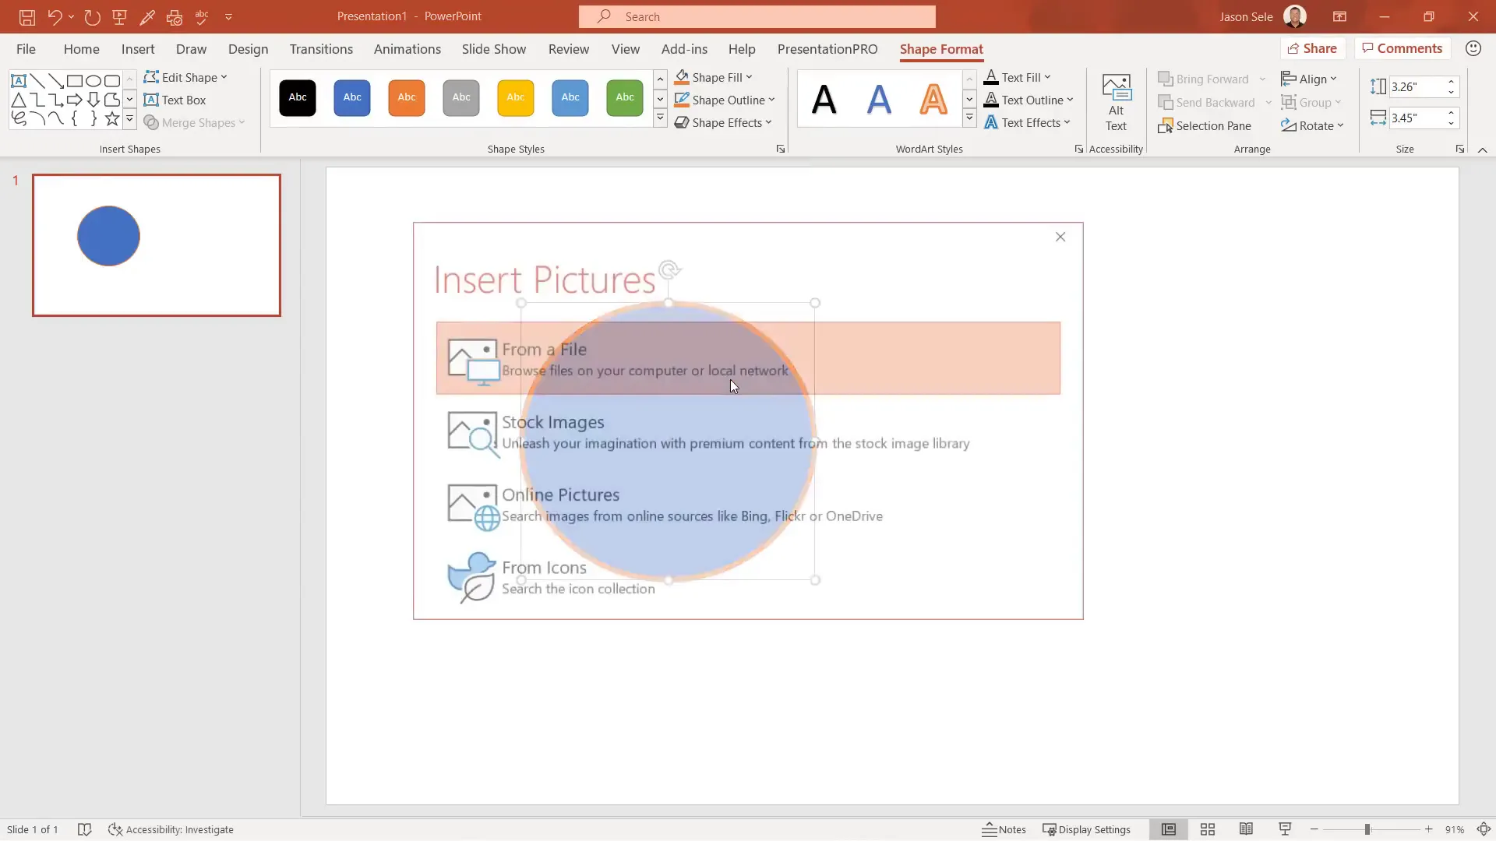Switch to the Animations tab

pyautogui.click(x=407, y=48)
